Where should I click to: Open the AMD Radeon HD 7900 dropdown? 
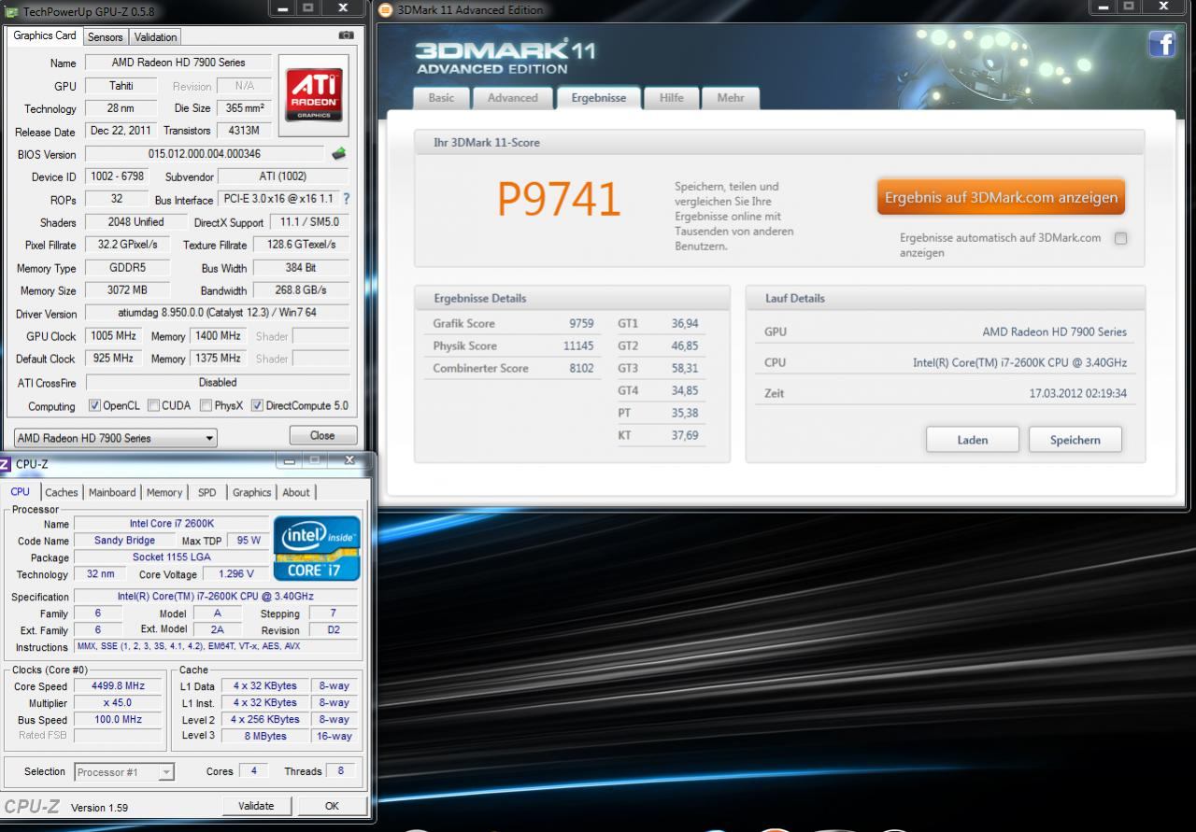point(115,438)
